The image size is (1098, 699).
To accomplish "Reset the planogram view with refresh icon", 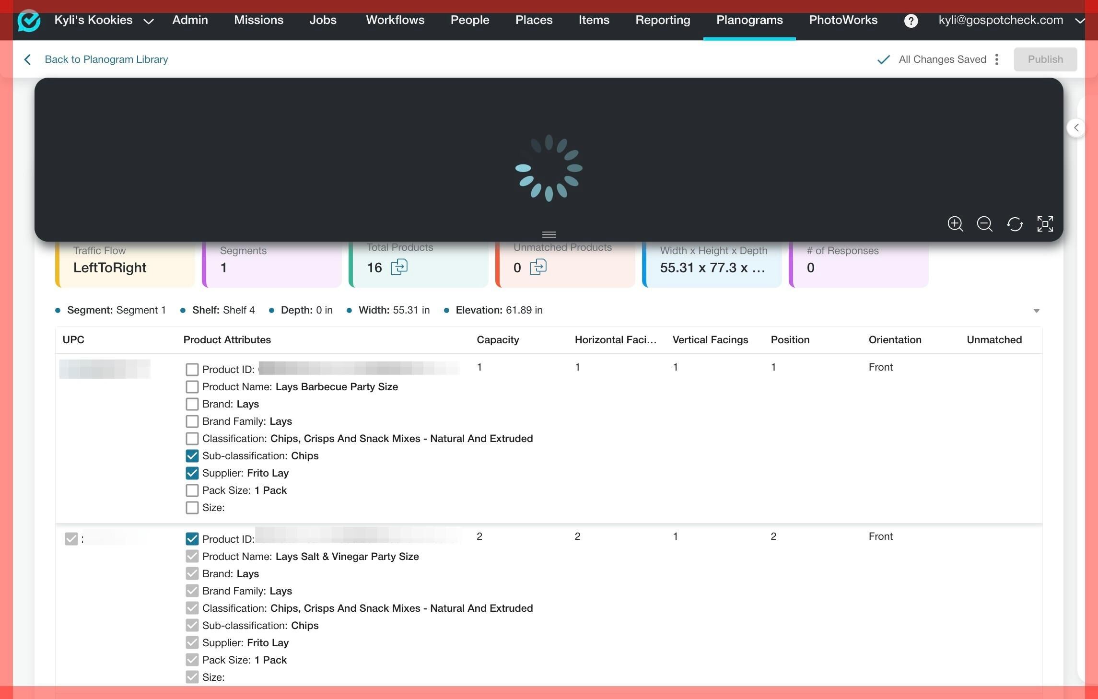I will pyautogui.click(x=1015, y=224).
